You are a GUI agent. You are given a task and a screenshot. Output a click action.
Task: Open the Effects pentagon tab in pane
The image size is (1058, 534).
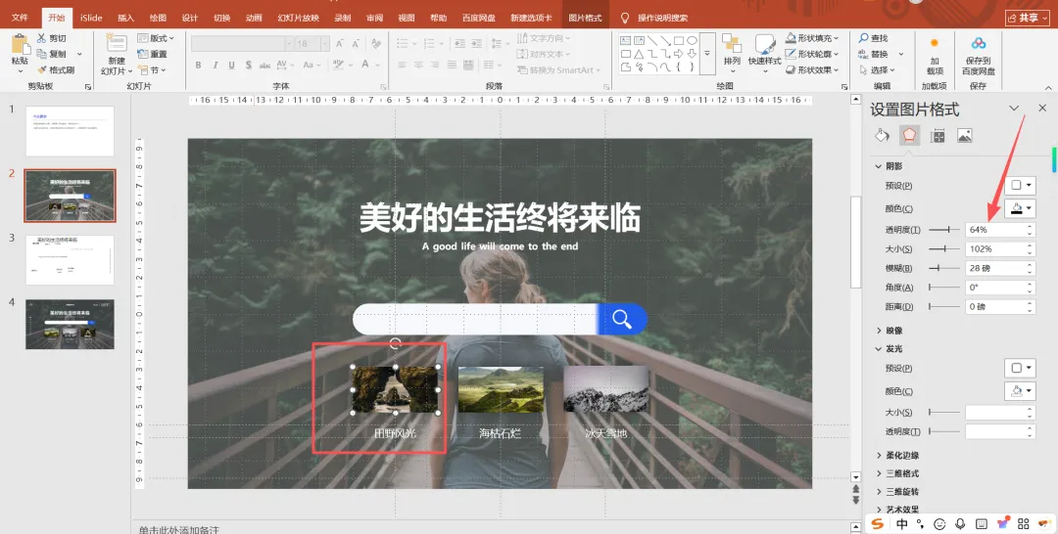(909, 135)
